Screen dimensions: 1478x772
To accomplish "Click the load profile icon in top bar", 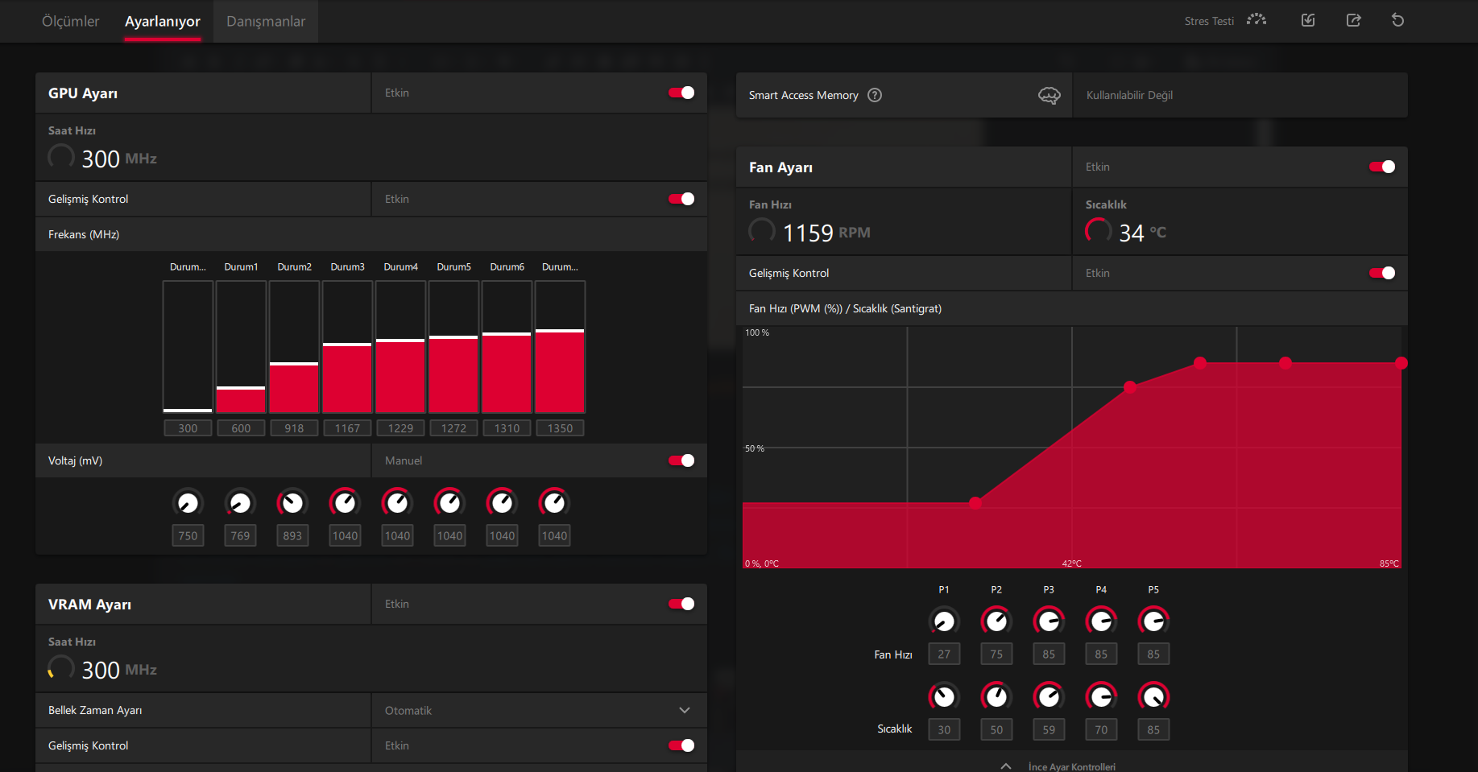I will [x=1308, y=20].
